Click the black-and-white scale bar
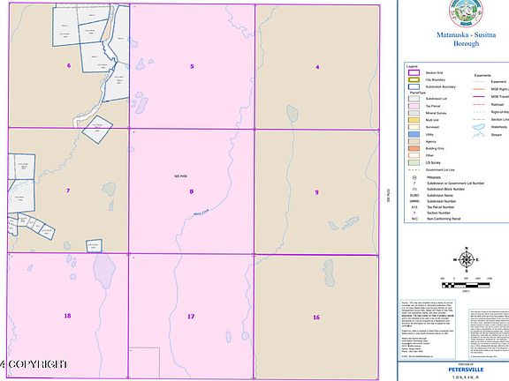Screen dimensions: 509x381 pyautogui.click(x=466, y=285)
